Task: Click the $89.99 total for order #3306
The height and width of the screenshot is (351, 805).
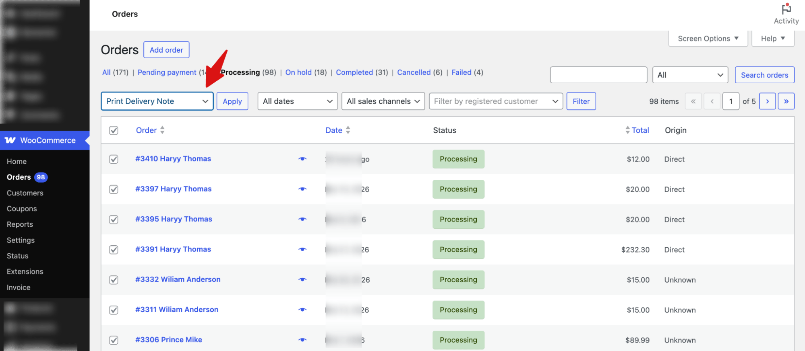Action: [x=637, y=340]
